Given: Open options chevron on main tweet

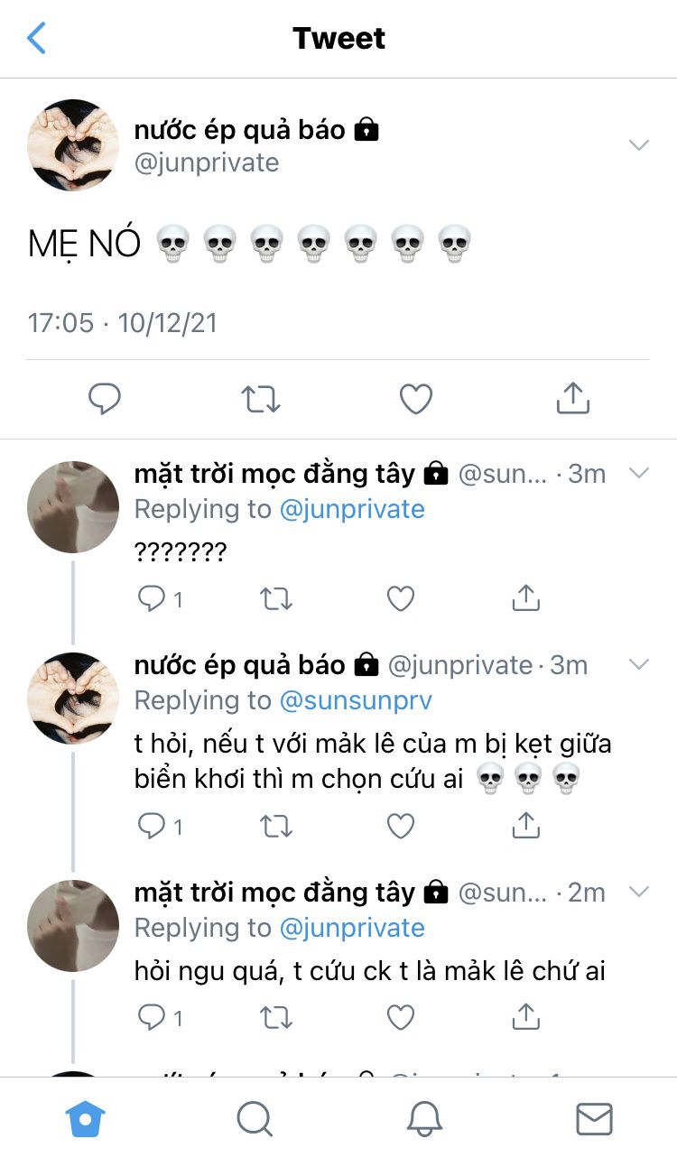Looking at the screenshot, I should coord(639,144).
